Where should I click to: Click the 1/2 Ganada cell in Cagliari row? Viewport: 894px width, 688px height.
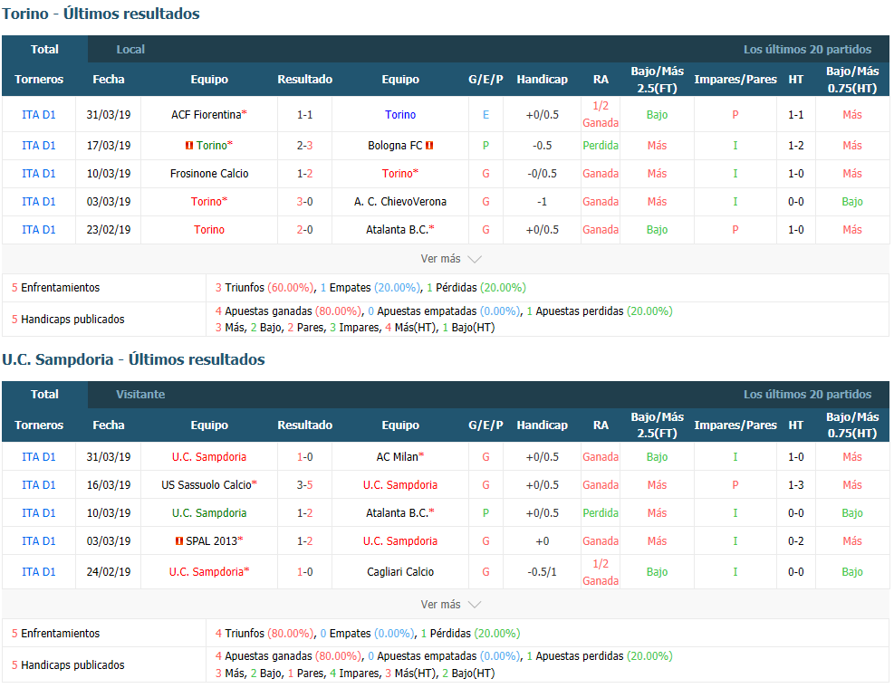pos(601,572)
